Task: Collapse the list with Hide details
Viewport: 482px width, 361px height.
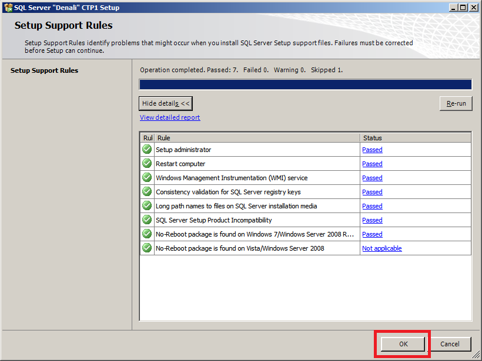Action: tap(166, 103)
